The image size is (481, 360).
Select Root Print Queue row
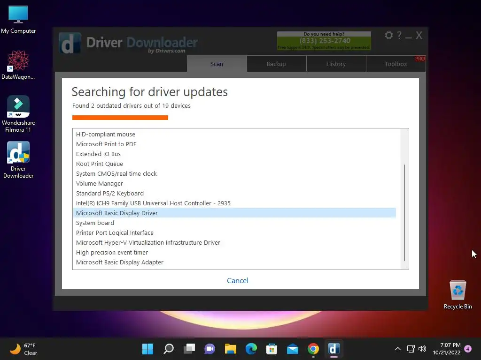click(235, 164)
